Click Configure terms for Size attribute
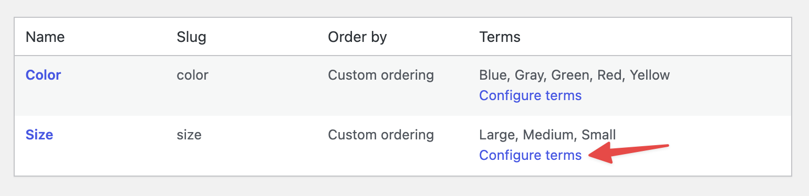This screenshot has height=196, width=809. 530,155
